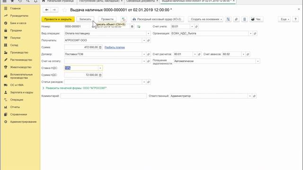
Task: Expand the Ставка НДС dropdown
Action: click(100, 68)
